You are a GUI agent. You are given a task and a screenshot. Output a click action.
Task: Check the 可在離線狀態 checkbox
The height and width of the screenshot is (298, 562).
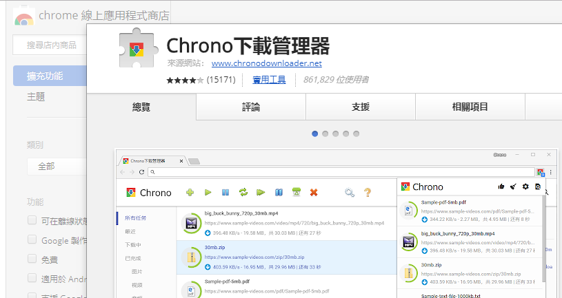point(32,220)
